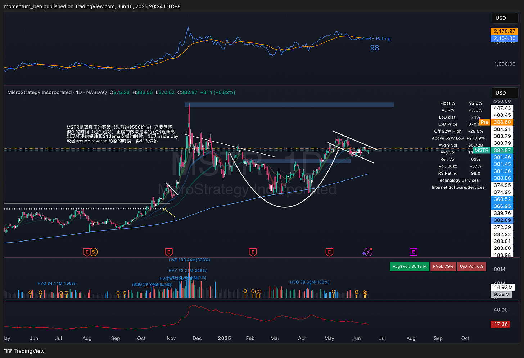Click the blue 2,154.85 scale label
Screen dimensions: 524x358
pyautogui.click(x=504, y=38)
